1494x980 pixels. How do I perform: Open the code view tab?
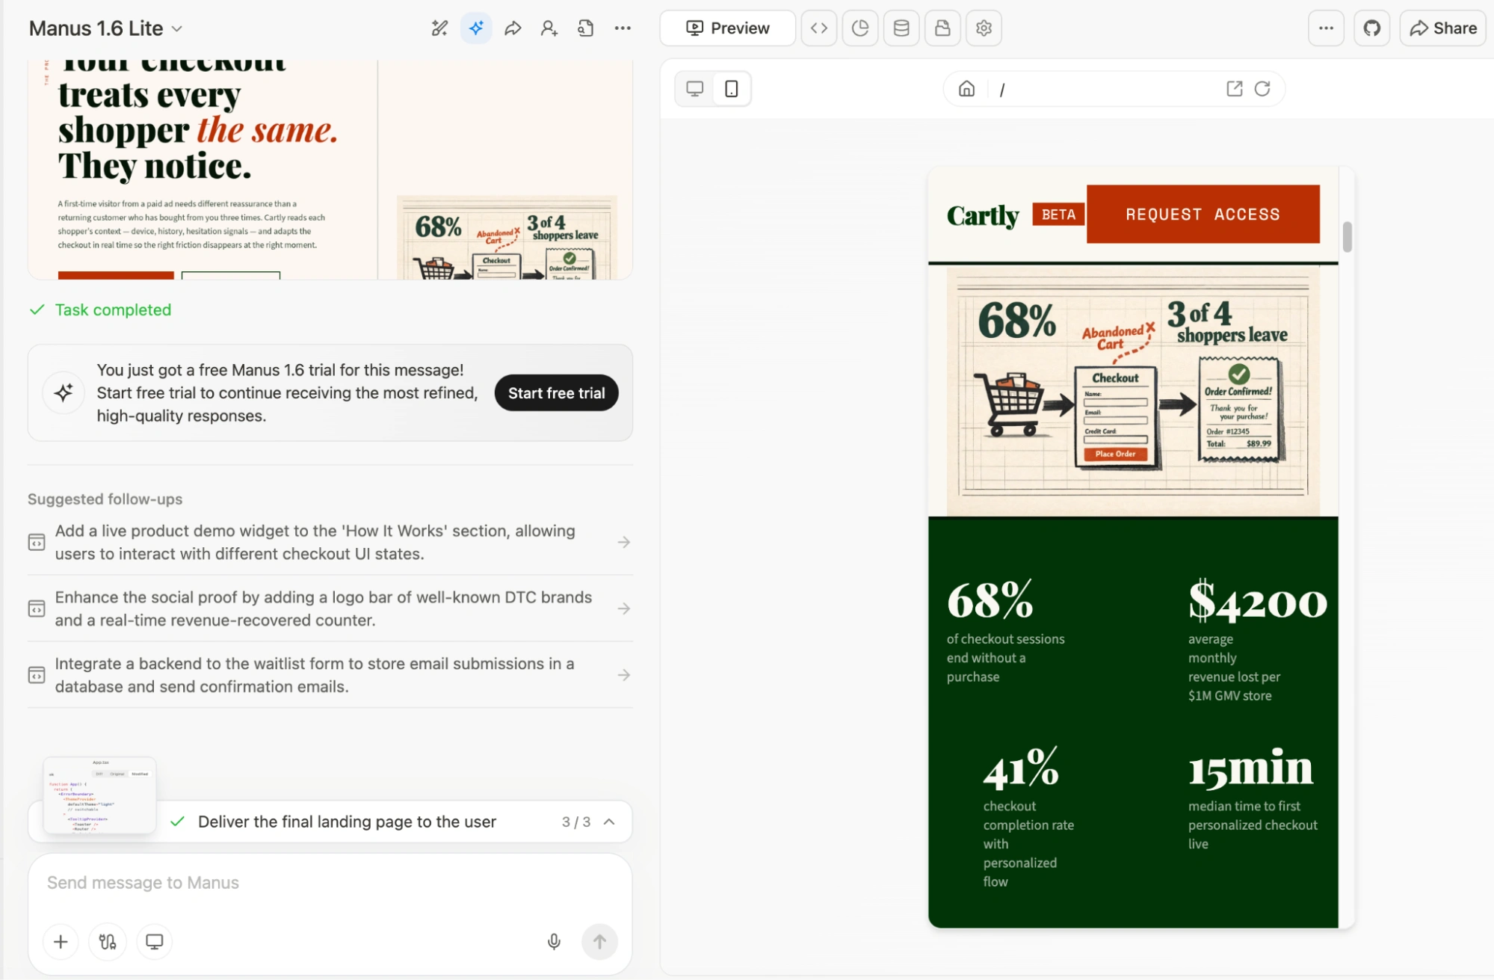click(819, 28)
